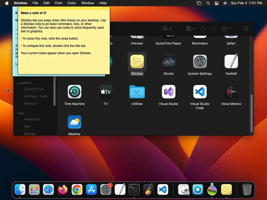Open the Font menu

point(58,3)
